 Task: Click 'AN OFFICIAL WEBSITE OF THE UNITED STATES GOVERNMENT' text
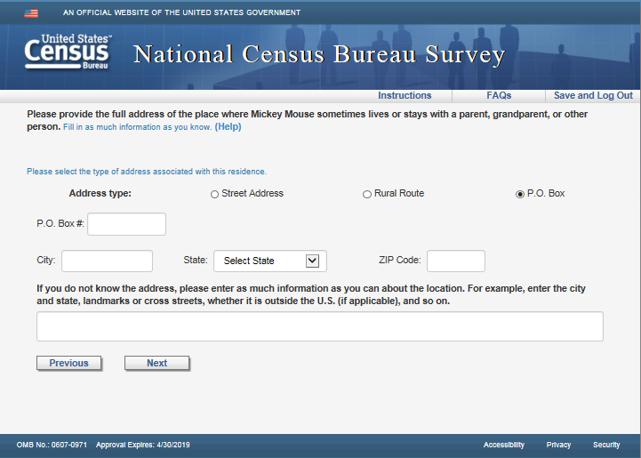click(x=181, y=12)
